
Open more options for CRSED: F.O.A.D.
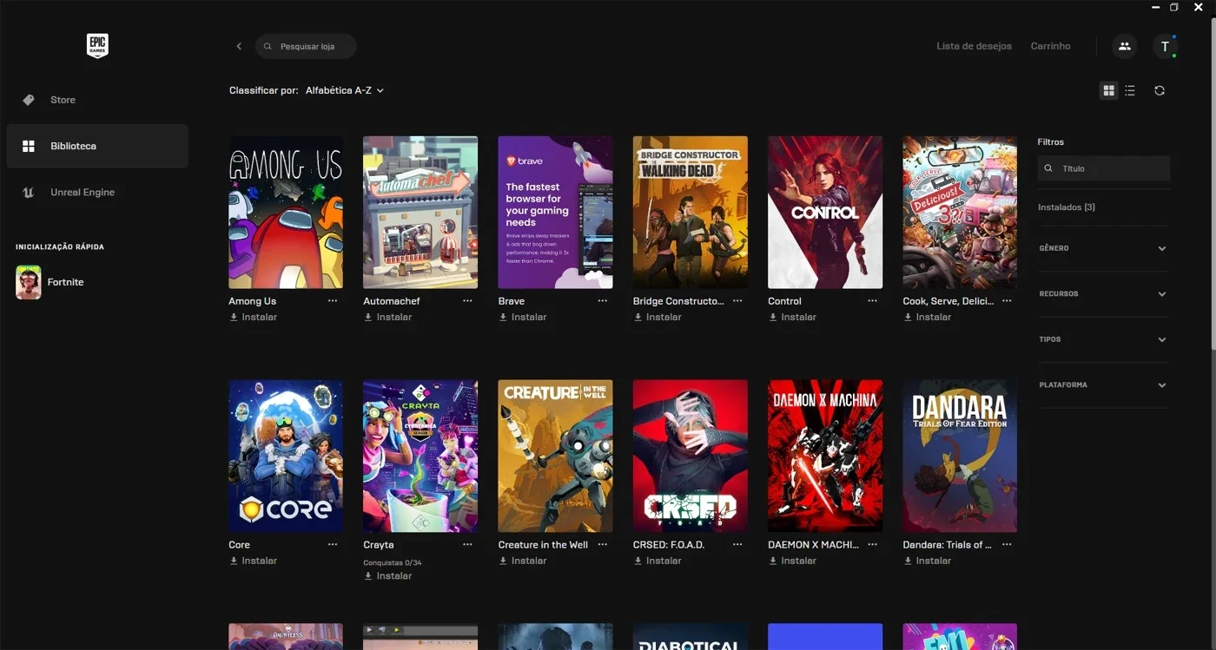737,545
